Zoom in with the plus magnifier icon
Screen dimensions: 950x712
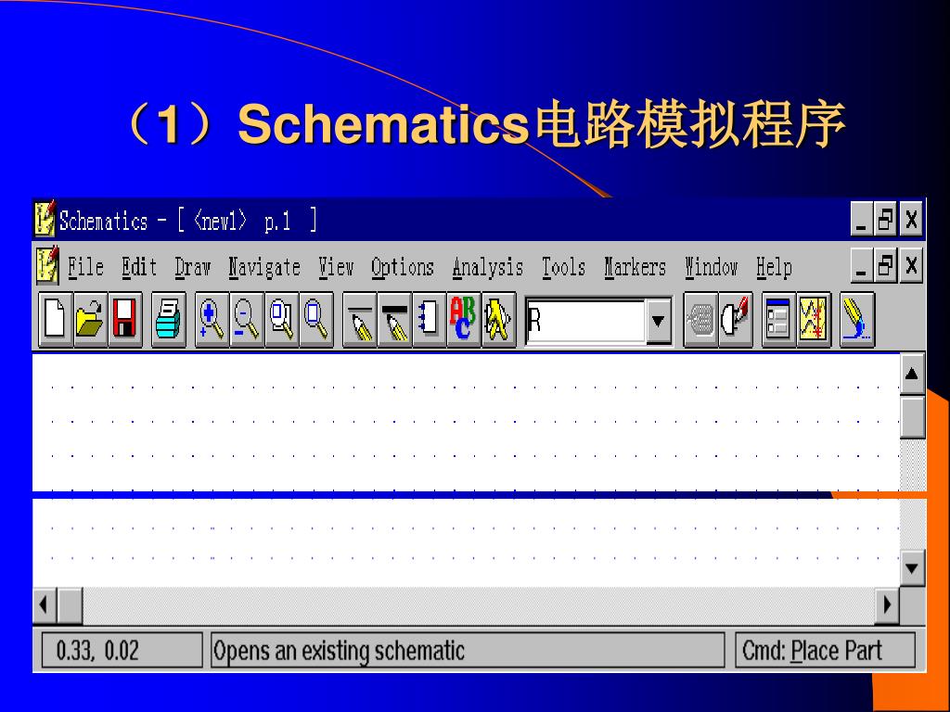pos(212,319)
